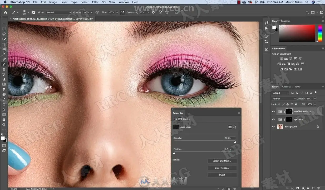Click hue spectrum strip in Color panel

point(320,33)
